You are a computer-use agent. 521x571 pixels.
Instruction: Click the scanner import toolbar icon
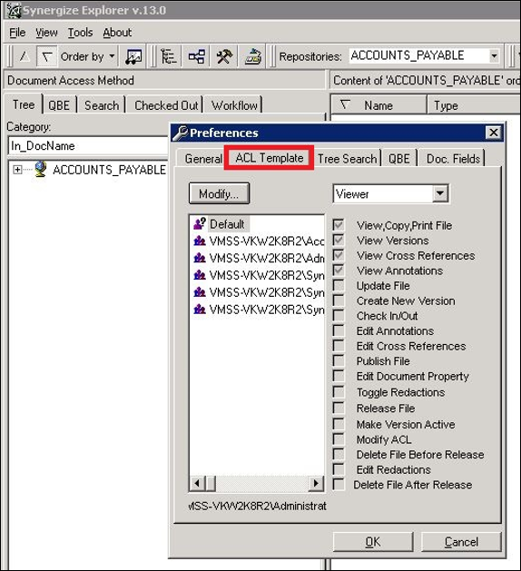click(252, 56)
